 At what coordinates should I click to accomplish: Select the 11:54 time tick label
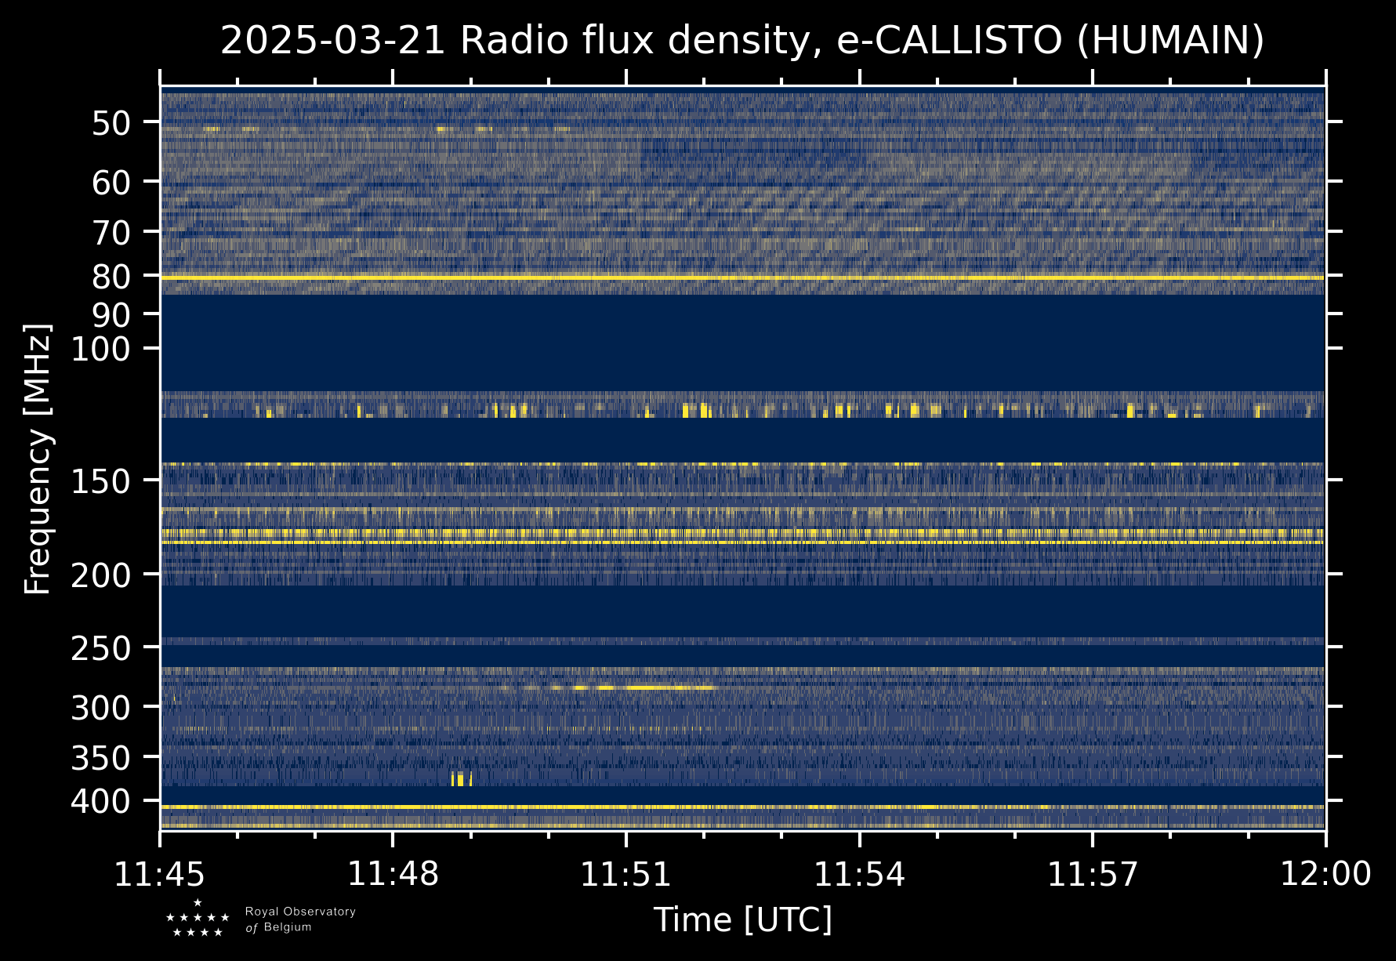[859, 874]
